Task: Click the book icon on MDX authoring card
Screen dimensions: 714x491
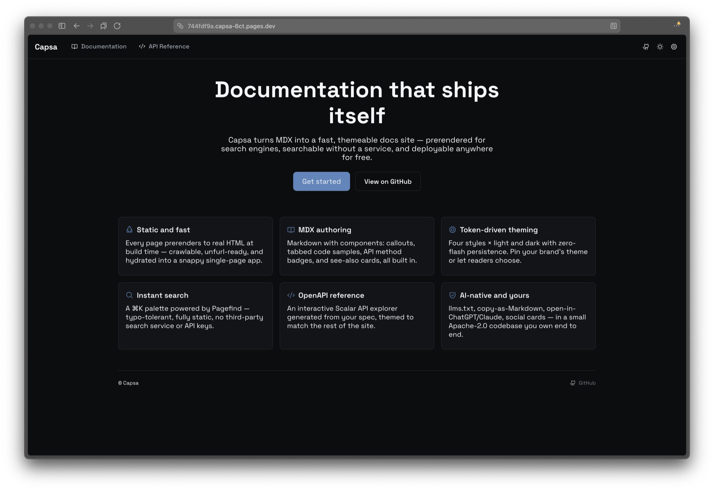Action: click(291, 230)
